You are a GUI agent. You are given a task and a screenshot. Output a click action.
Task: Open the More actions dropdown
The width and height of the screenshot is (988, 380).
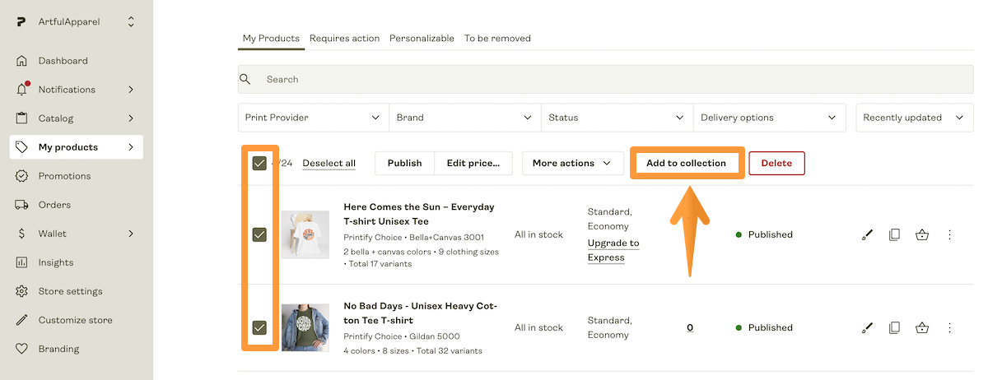coord(572,163)
